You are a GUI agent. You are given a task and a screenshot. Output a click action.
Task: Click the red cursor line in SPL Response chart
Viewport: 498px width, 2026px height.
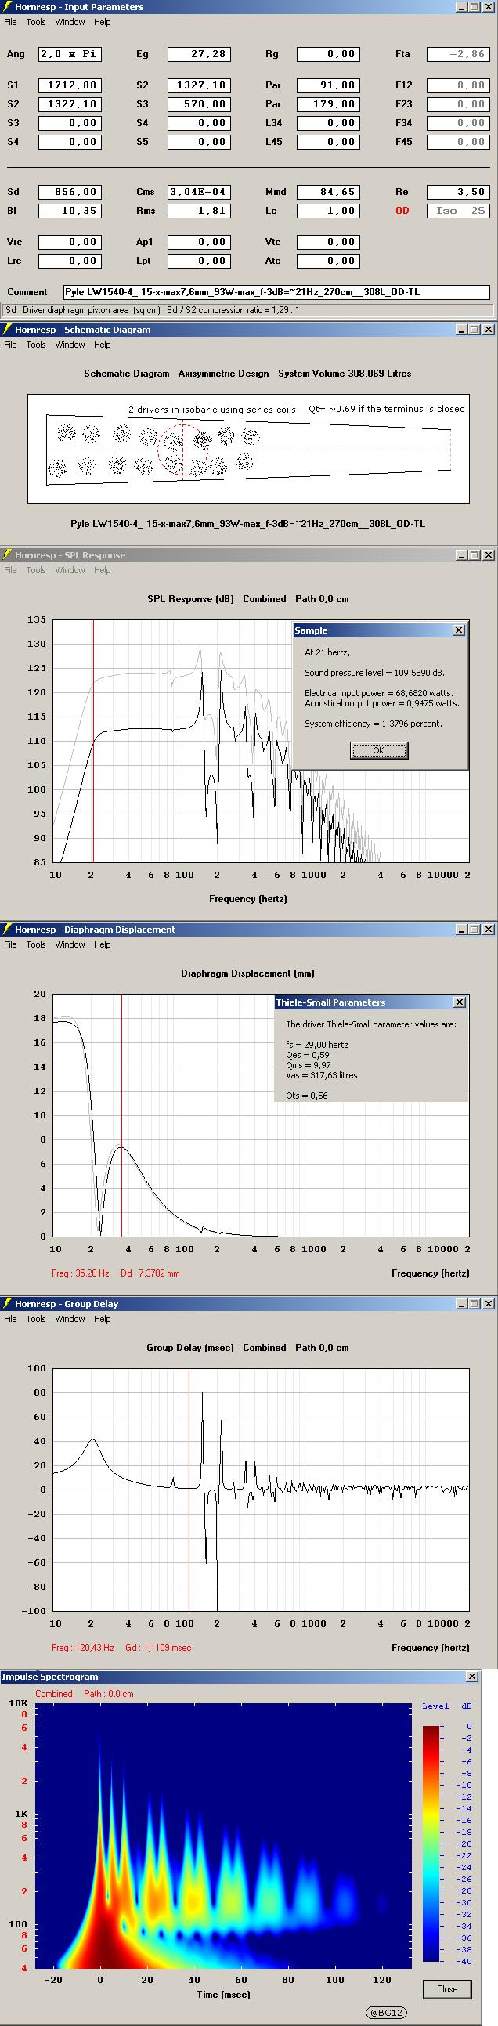pos(94,741)
